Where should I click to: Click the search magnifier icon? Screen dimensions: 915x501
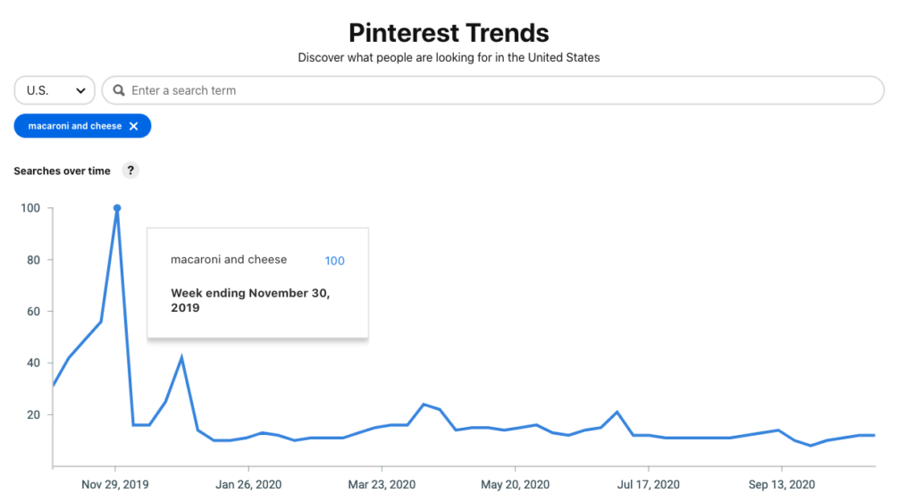coord(119,90)
